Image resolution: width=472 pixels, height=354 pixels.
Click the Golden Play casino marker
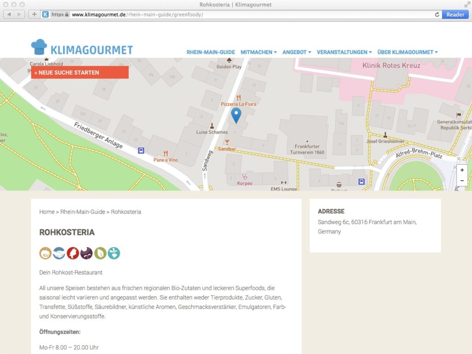pos(229,60)
